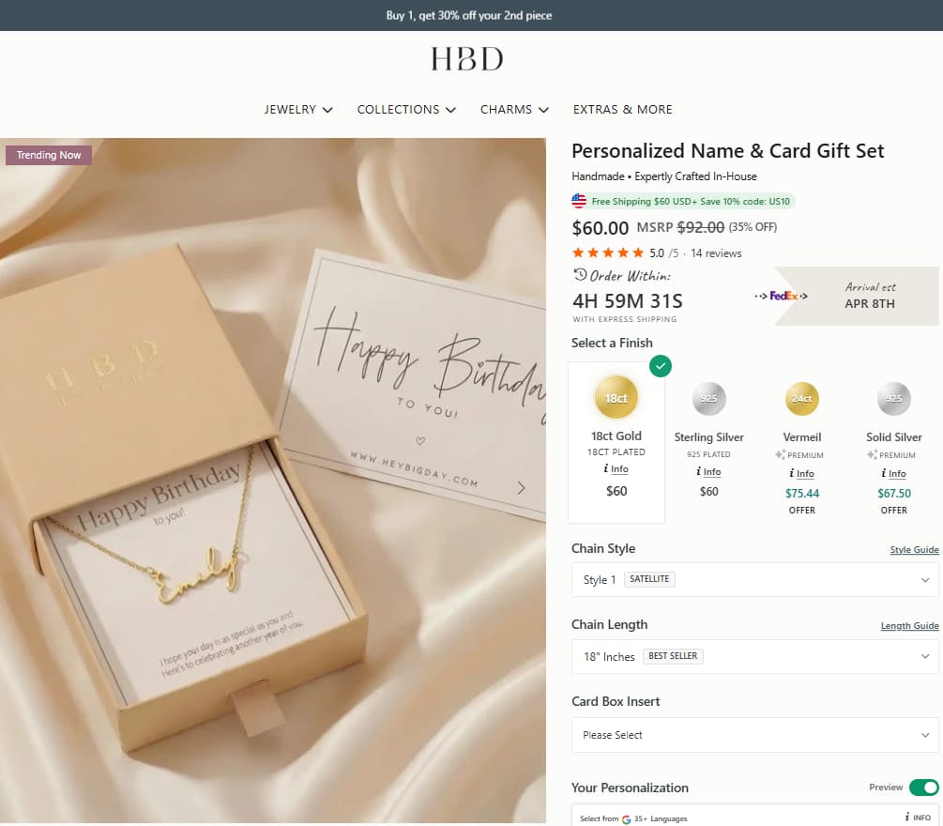The width and height of the screenshot is (943, 826).
Task: Open the Chain Style dropdown
Action: 754,579
